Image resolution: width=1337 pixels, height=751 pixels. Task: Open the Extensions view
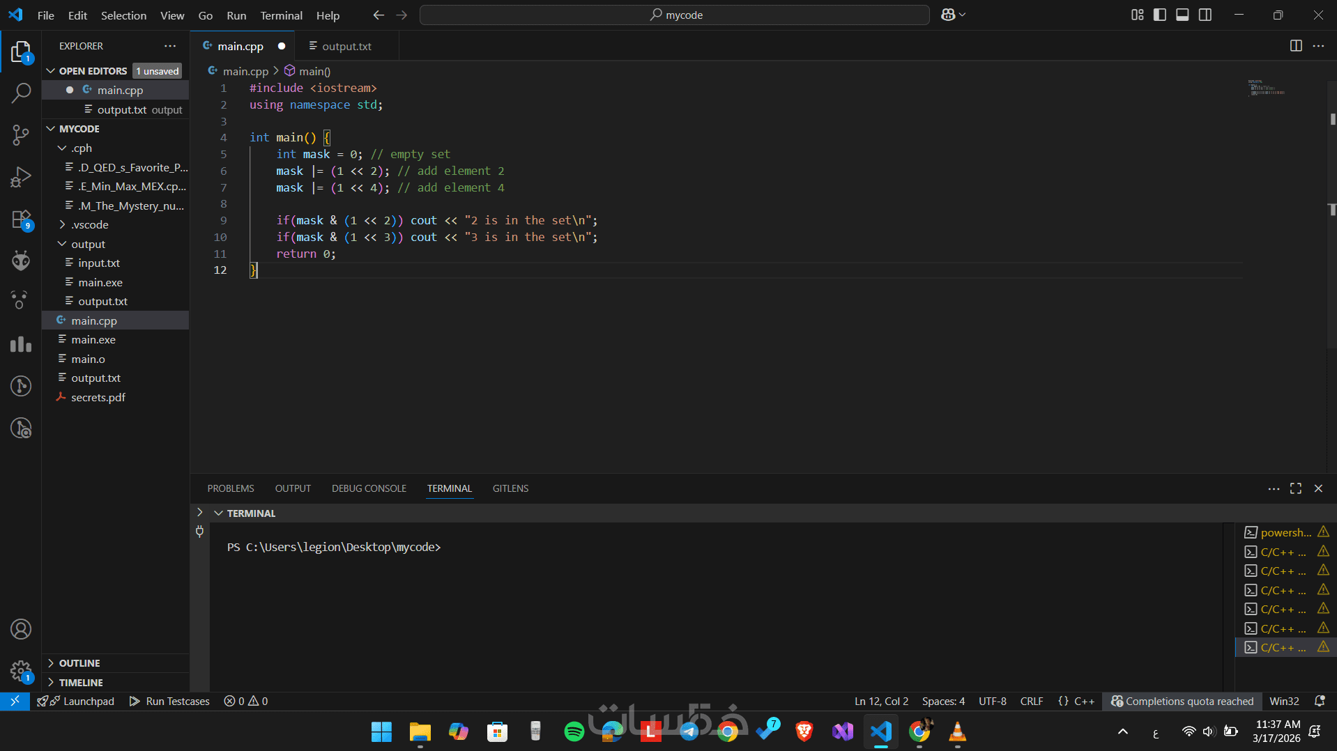click(21, 219)
